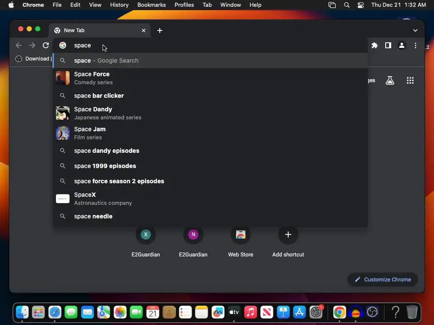Screen dimensions: 434x325
Task: Close the New Tab tab
Action: (144, 30)
